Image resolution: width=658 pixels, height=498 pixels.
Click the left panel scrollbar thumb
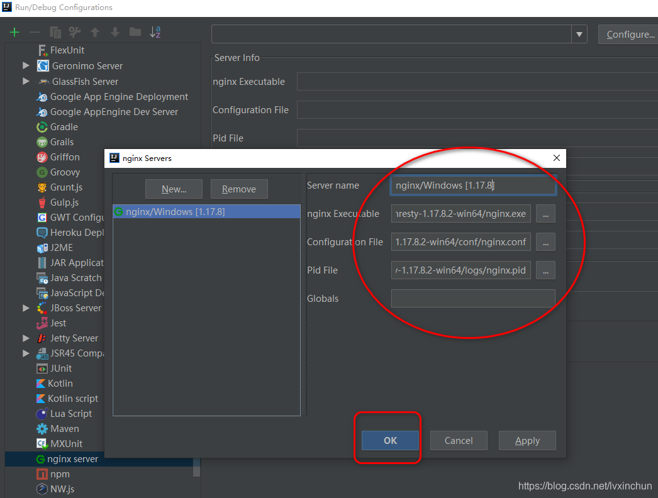click(196, 467)
